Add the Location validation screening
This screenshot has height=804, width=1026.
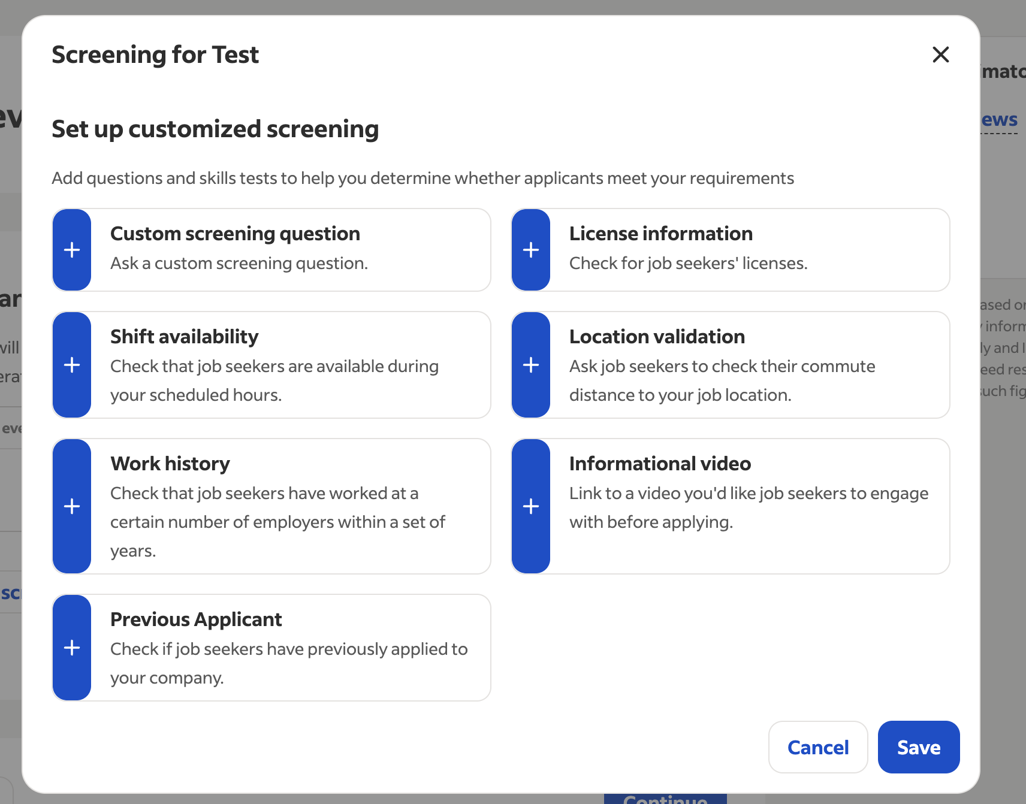click(x=530, y=365)
